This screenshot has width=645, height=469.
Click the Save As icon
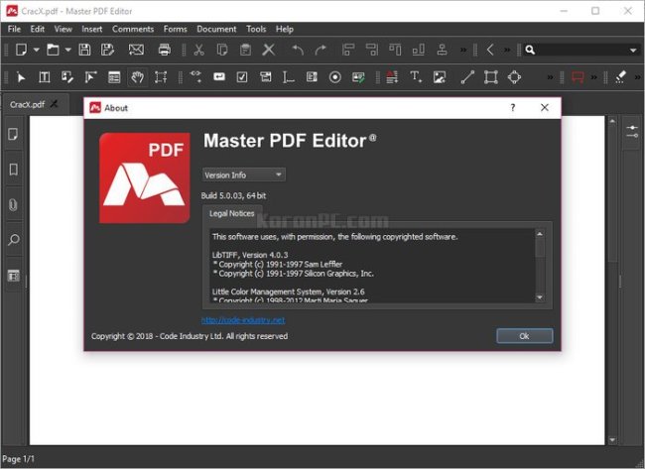pos(108,50)
